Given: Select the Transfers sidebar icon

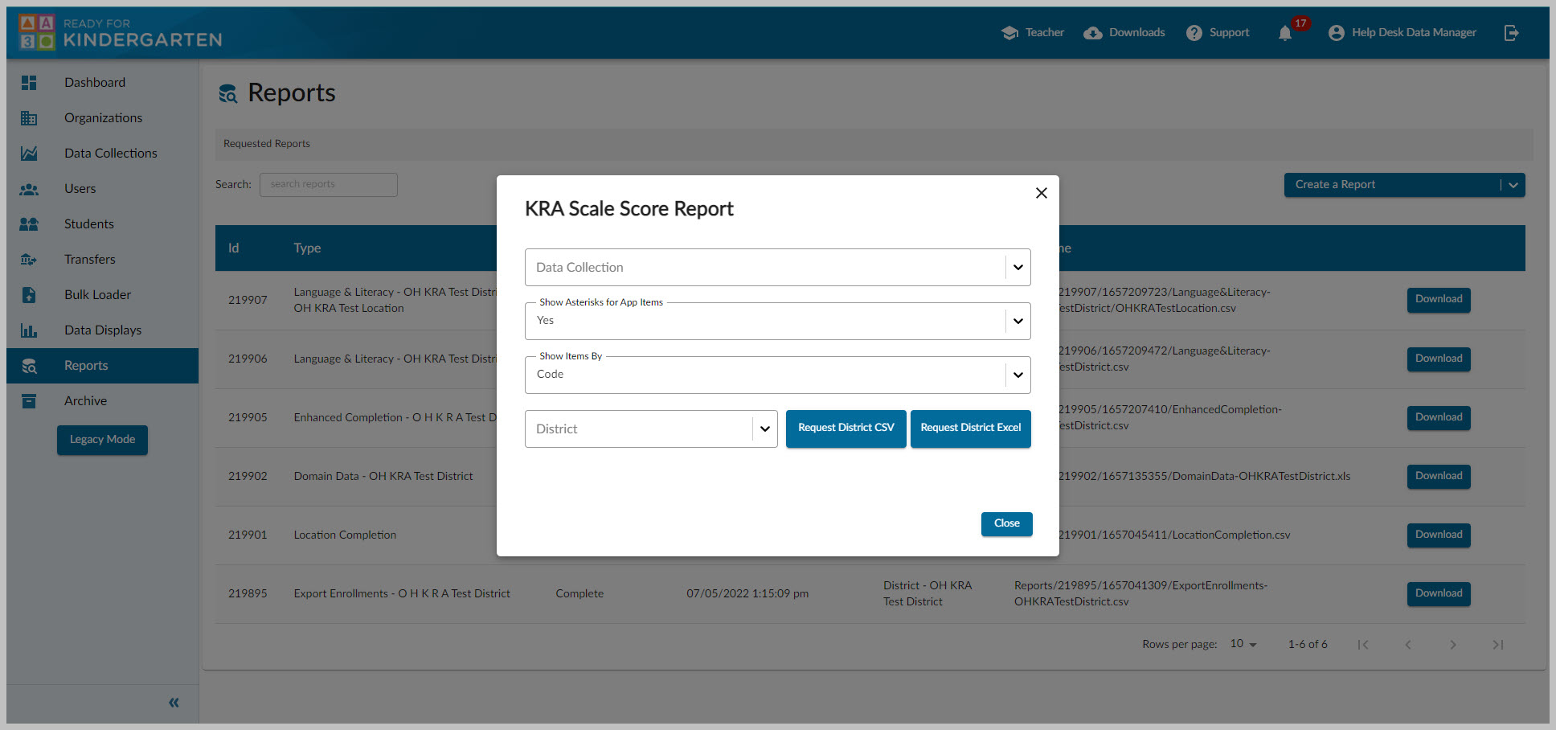Looking at the screenshot, I should point(29,259).
